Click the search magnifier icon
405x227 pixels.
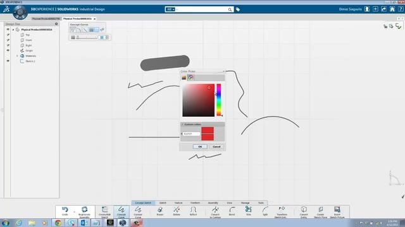tap(230, 9)
